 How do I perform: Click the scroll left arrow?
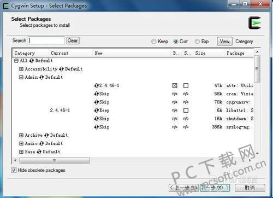click(x=15, y=160)
